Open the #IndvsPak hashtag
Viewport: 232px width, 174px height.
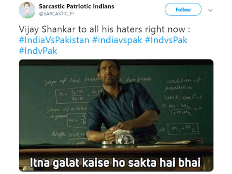[x=166, y=40]
